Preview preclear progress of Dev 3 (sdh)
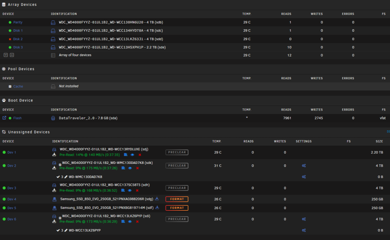390x240 pixels. point(129,190)
